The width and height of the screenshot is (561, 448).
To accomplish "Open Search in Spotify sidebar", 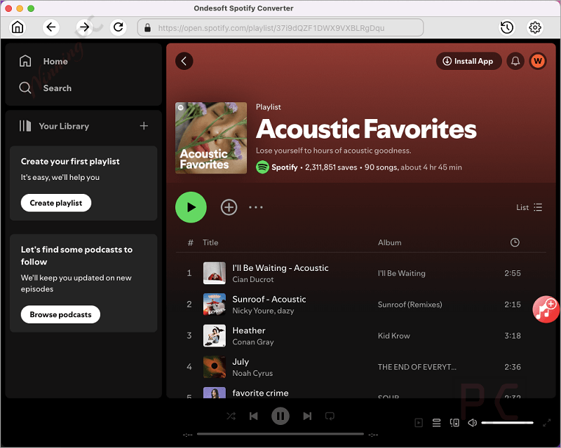I will 46,88.
